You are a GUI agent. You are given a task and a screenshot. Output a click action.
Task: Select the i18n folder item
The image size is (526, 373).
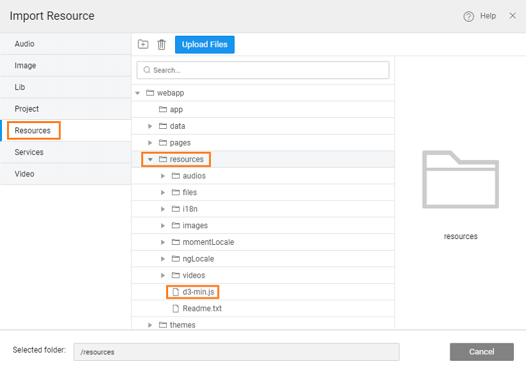(189, 209)
